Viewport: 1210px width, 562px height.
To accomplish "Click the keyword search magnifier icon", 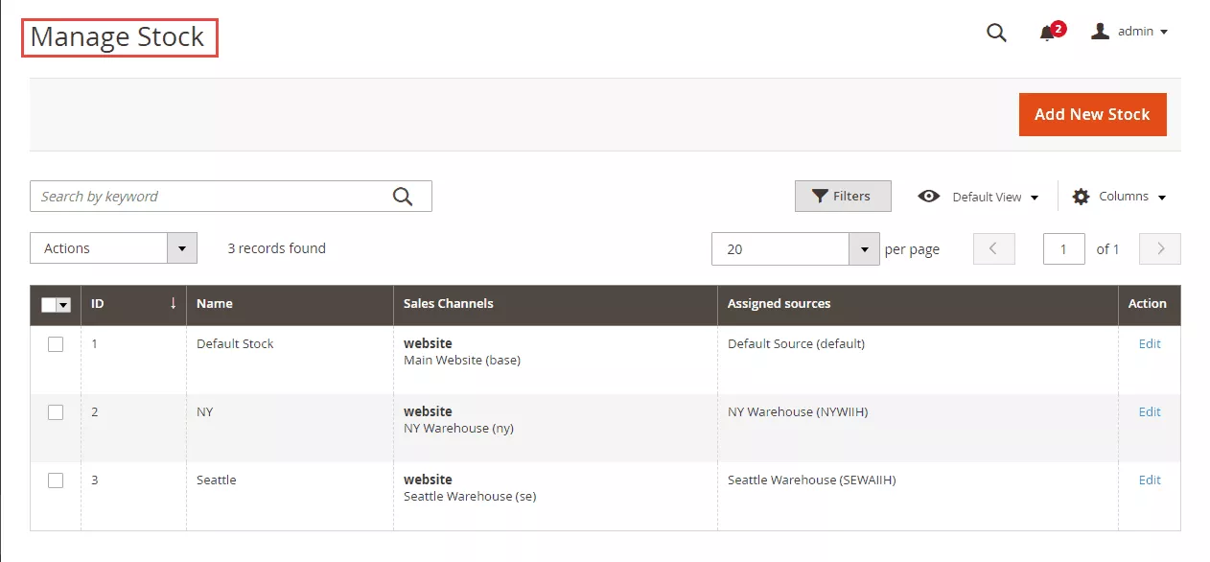I will click(403, 197).
